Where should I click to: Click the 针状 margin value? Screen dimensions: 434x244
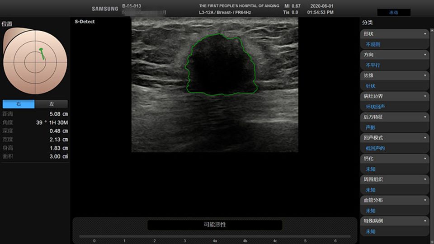click(x=371, y=86)
